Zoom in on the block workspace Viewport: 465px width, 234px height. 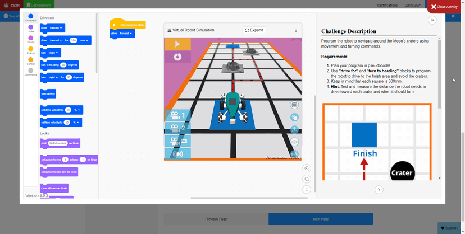click(307, 169)
